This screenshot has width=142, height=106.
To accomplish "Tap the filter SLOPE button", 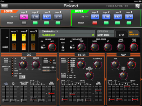I will click(x=63, y=77).
